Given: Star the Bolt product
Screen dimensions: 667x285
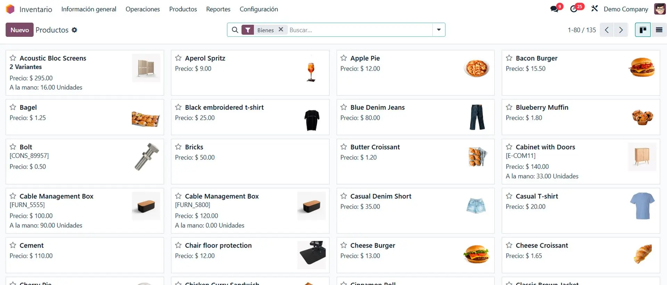Looking at the screenshot, I should 13,147.
